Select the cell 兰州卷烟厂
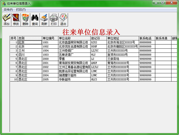 pyautogui.click(x=74, y=51)
